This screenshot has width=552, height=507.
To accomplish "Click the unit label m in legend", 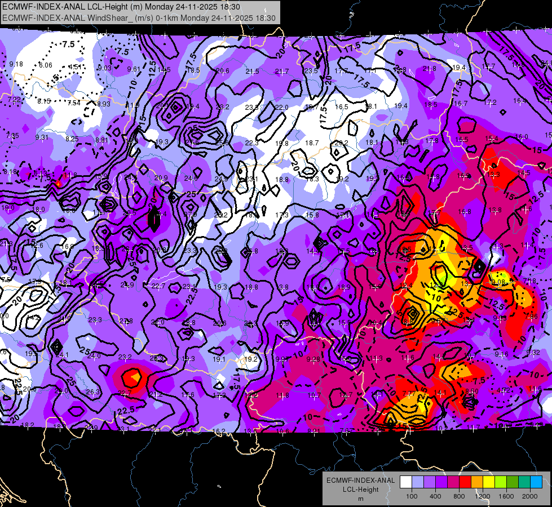I will coord(360,499).
